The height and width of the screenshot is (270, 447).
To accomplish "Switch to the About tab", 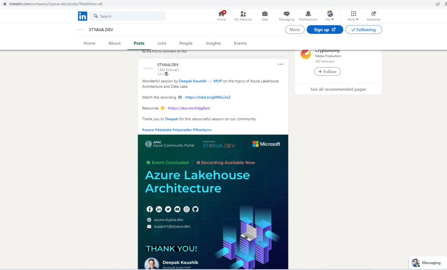I will pos(114,43).
